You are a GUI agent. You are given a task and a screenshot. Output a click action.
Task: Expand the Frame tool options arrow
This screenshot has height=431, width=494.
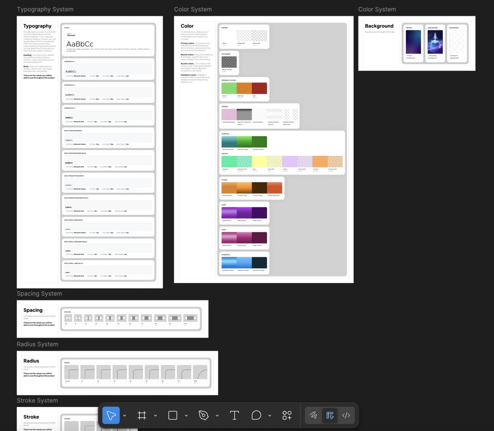coord(155,416)
